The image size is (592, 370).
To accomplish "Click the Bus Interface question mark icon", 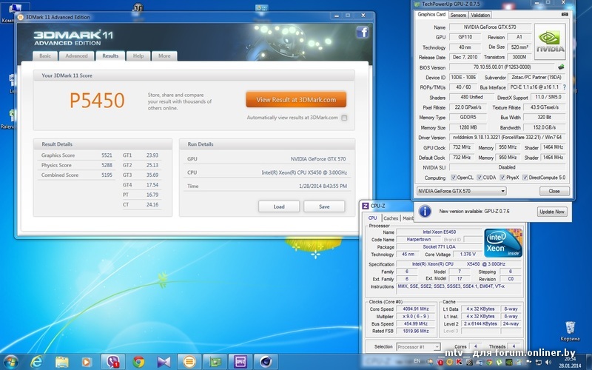I will pos(565,87).
